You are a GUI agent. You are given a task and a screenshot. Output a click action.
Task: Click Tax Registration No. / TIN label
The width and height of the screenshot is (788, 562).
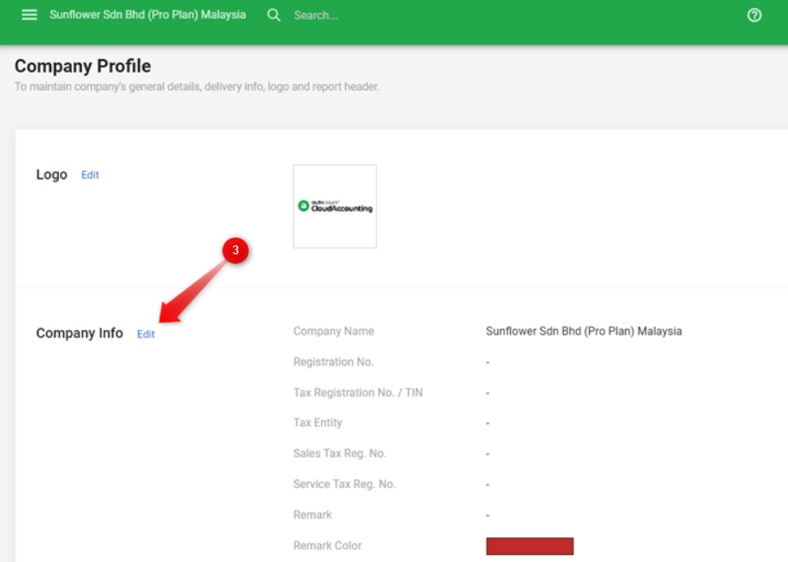358,392
